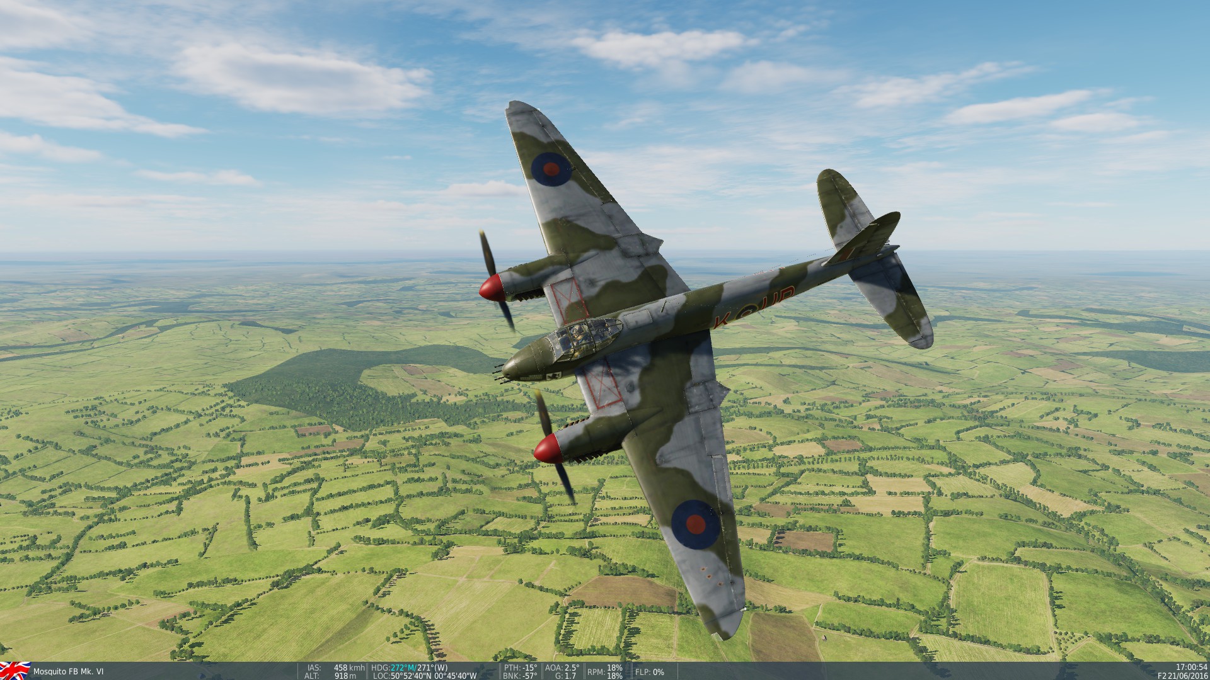Click the UK flag icon in status bar
The width and height of the screenshot is (1210, 680).
pyautogui.click(x=15, y=670)
